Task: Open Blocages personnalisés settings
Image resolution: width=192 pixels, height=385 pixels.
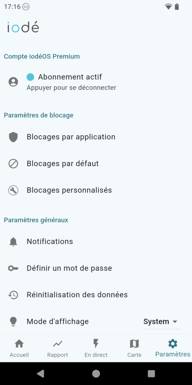Action: [x=96, y=190]
